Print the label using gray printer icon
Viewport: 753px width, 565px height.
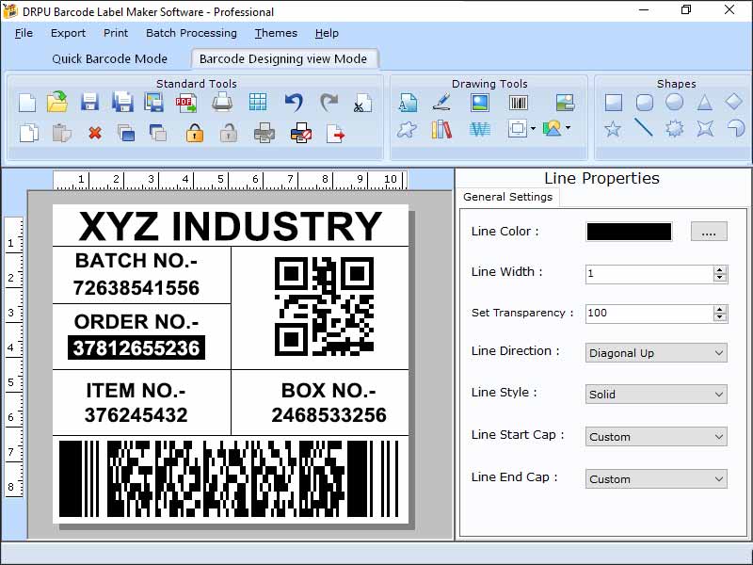(264, 133)
